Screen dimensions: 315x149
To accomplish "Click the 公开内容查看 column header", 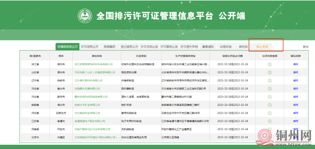I will (269, 56).
